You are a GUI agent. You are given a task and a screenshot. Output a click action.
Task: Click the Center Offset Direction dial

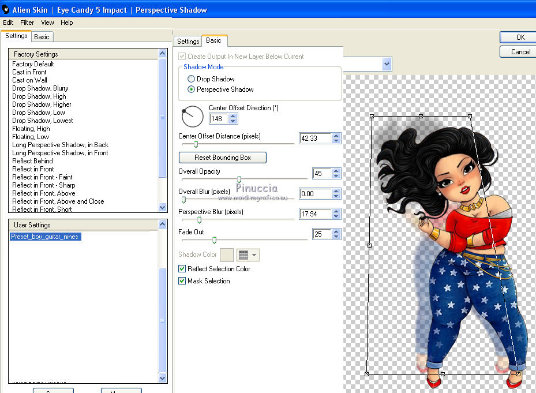[x=193, y=117]
